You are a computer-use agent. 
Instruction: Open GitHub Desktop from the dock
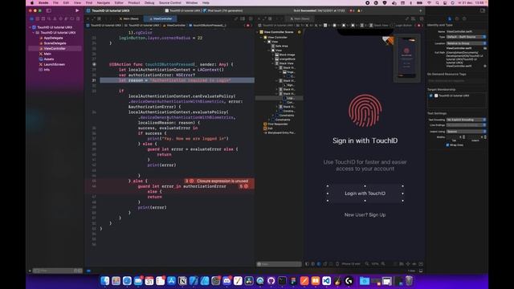271,281
